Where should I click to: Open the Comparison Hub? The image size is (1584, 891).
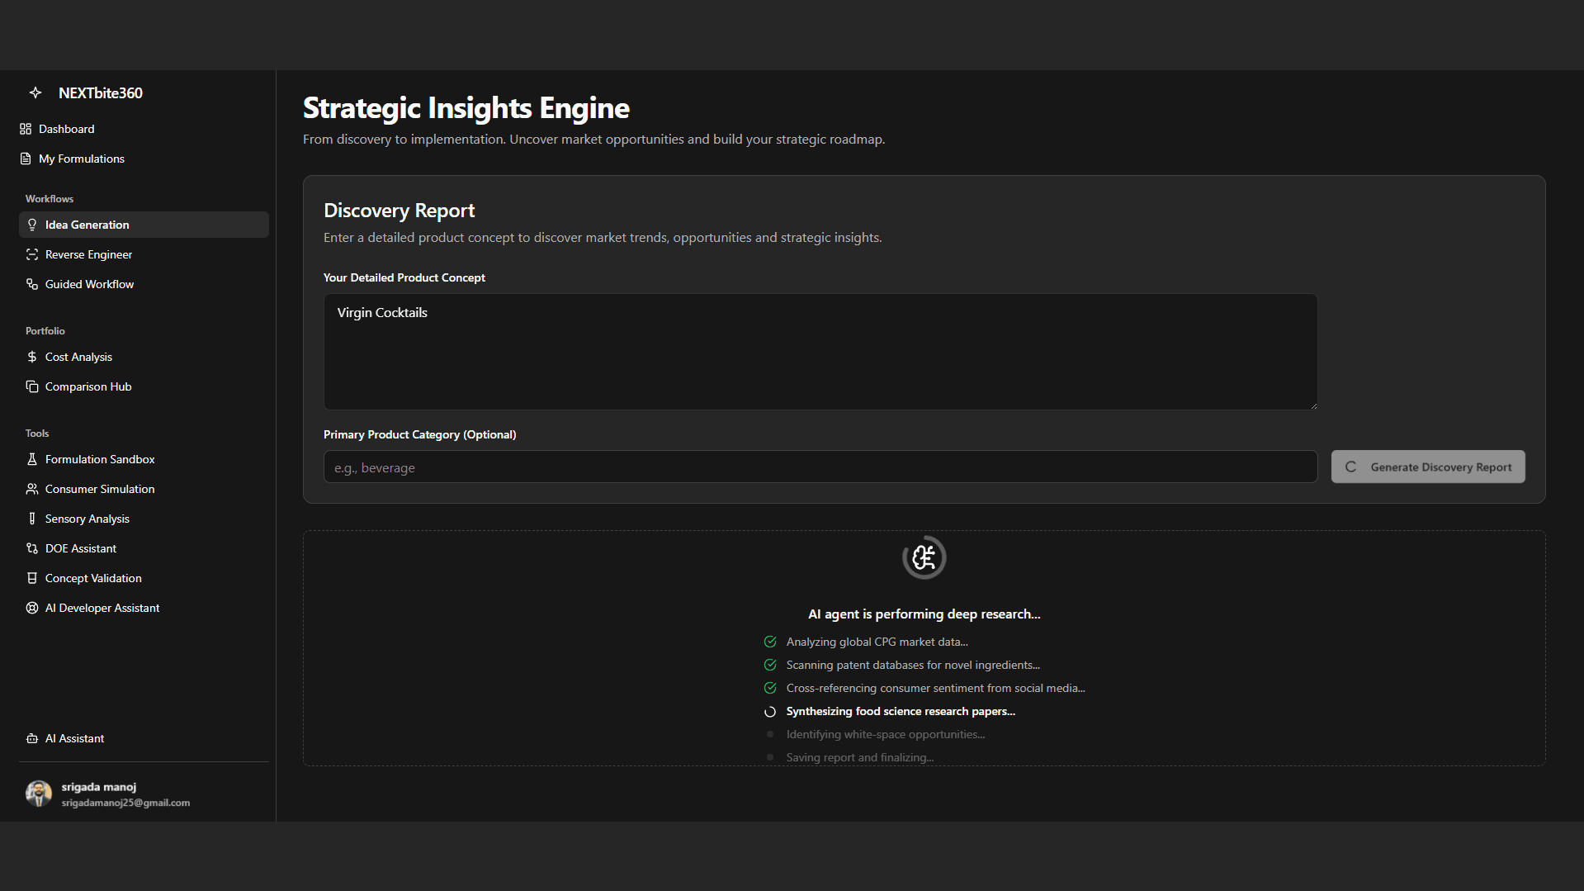tap(88, 386)
